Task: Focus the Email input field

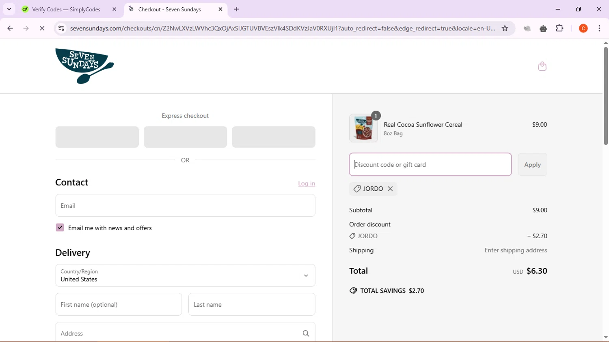Action: (x=185, y=205)
